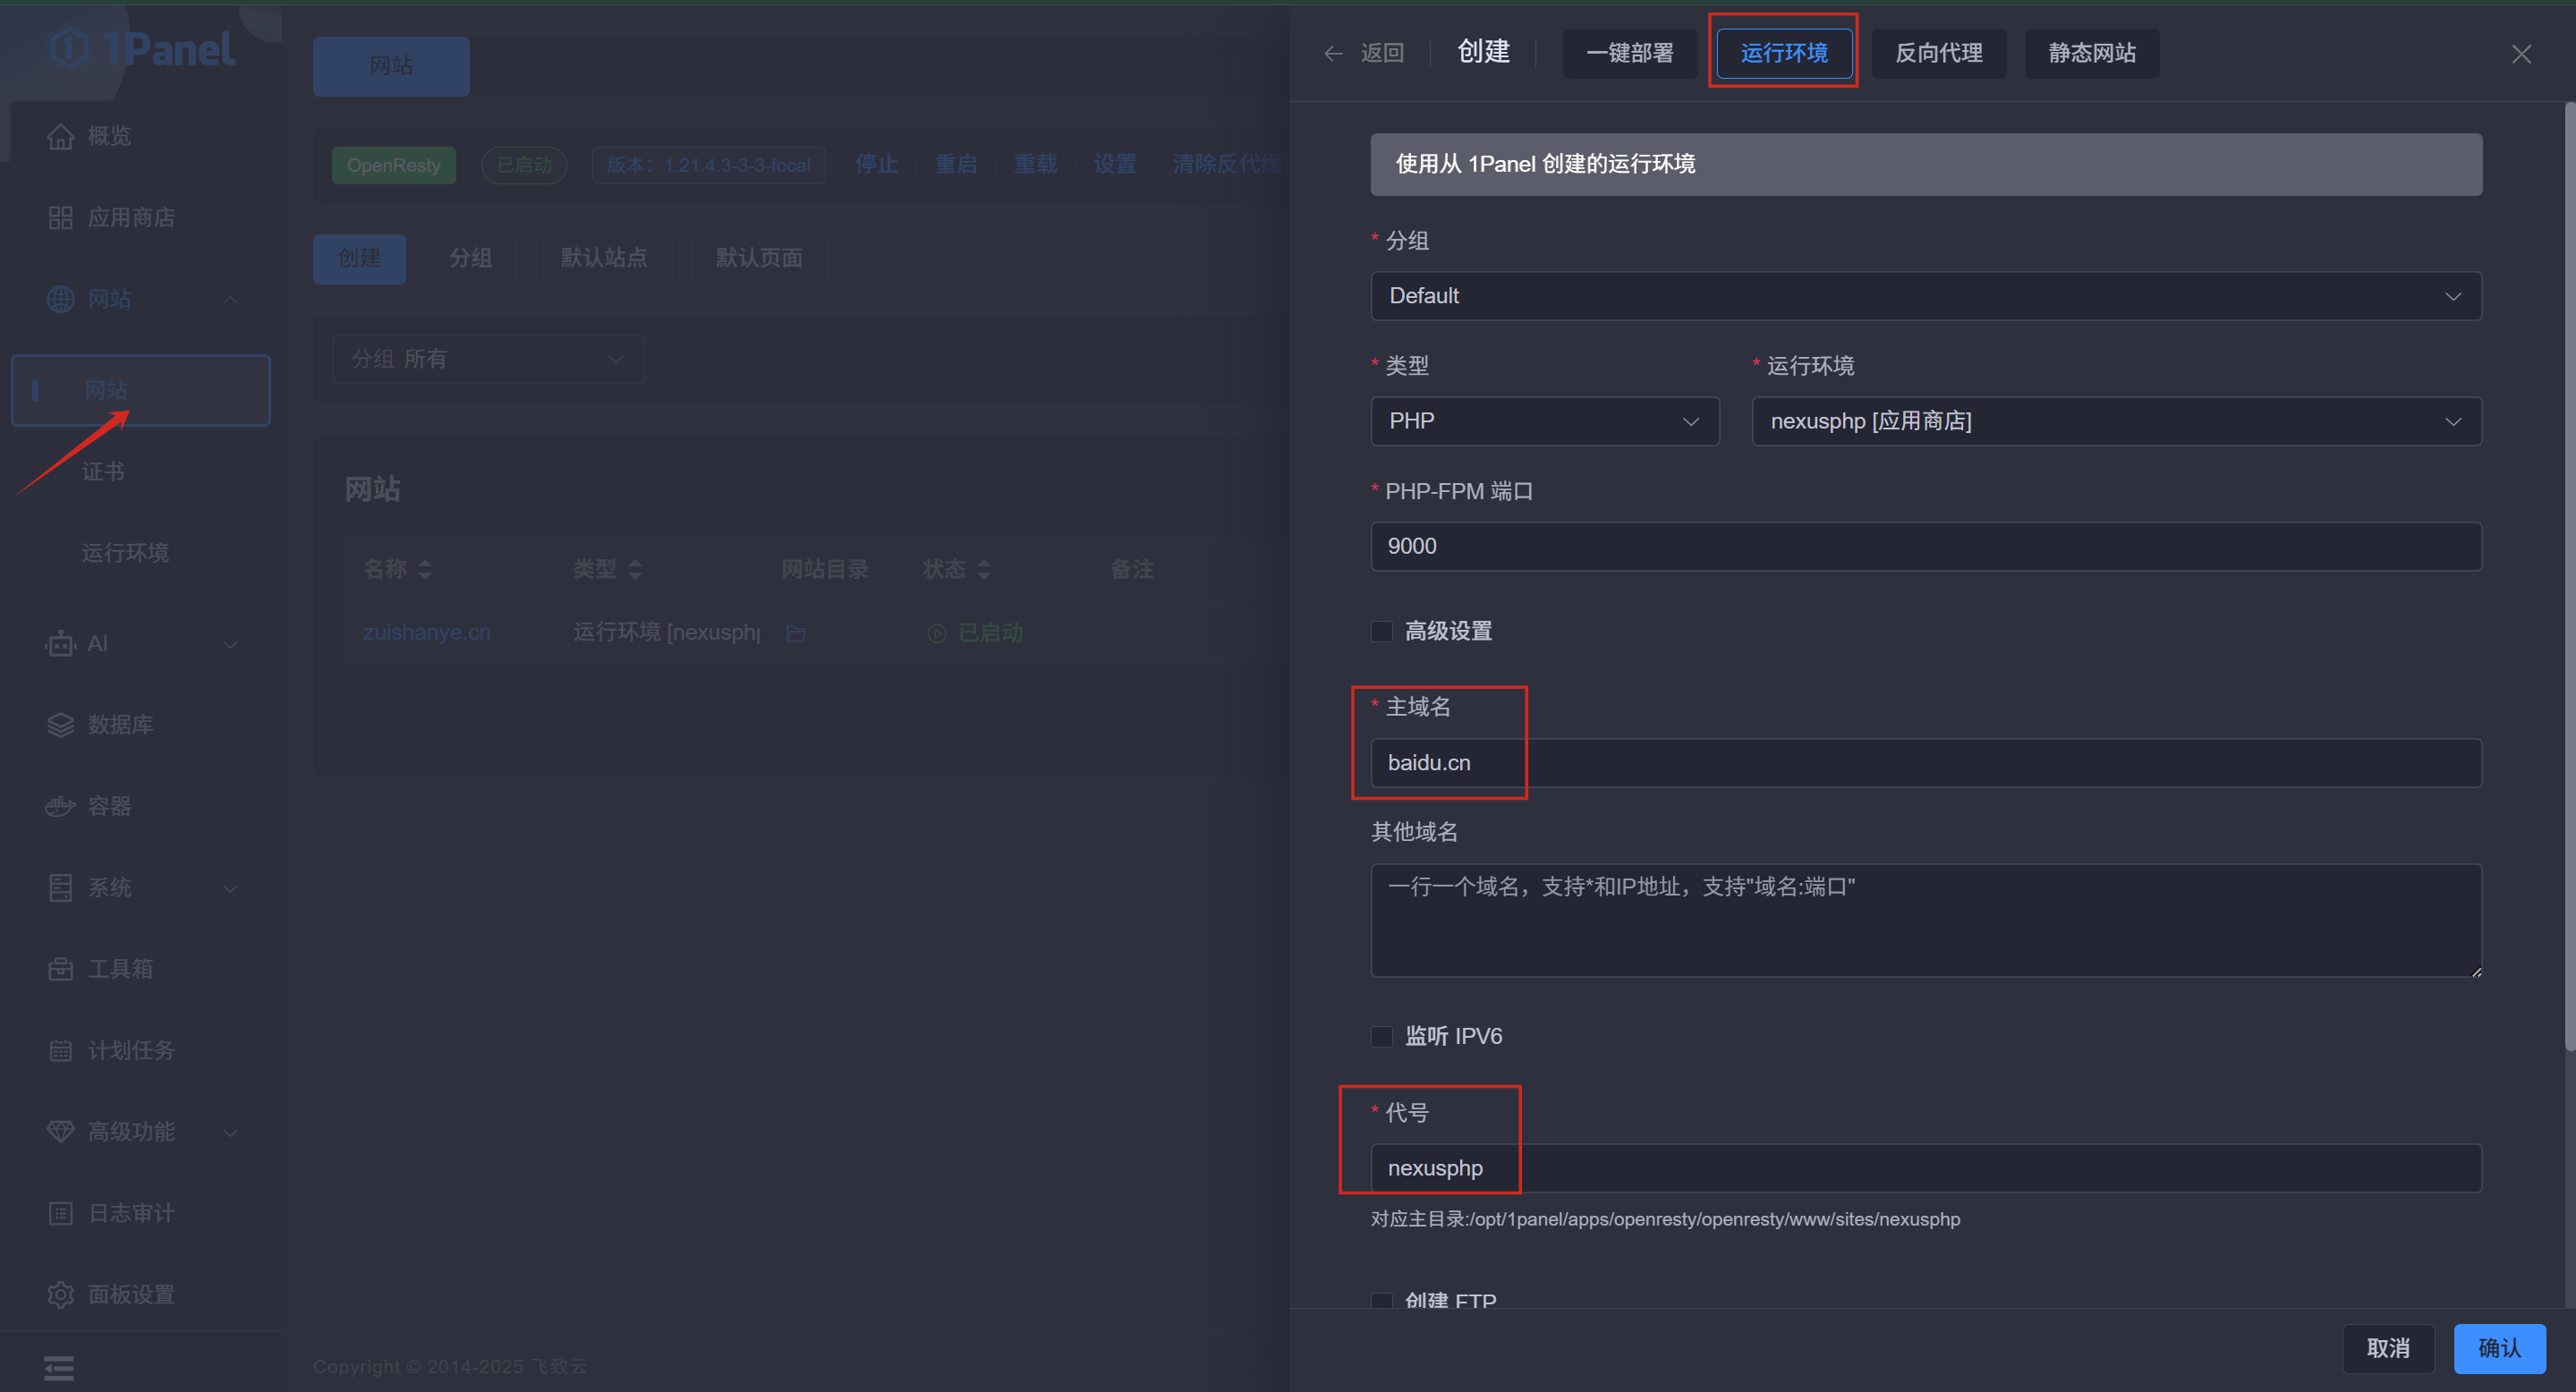Close the create drawer with the X icon
The image size is (2576, 1392).
[2521, 54]
